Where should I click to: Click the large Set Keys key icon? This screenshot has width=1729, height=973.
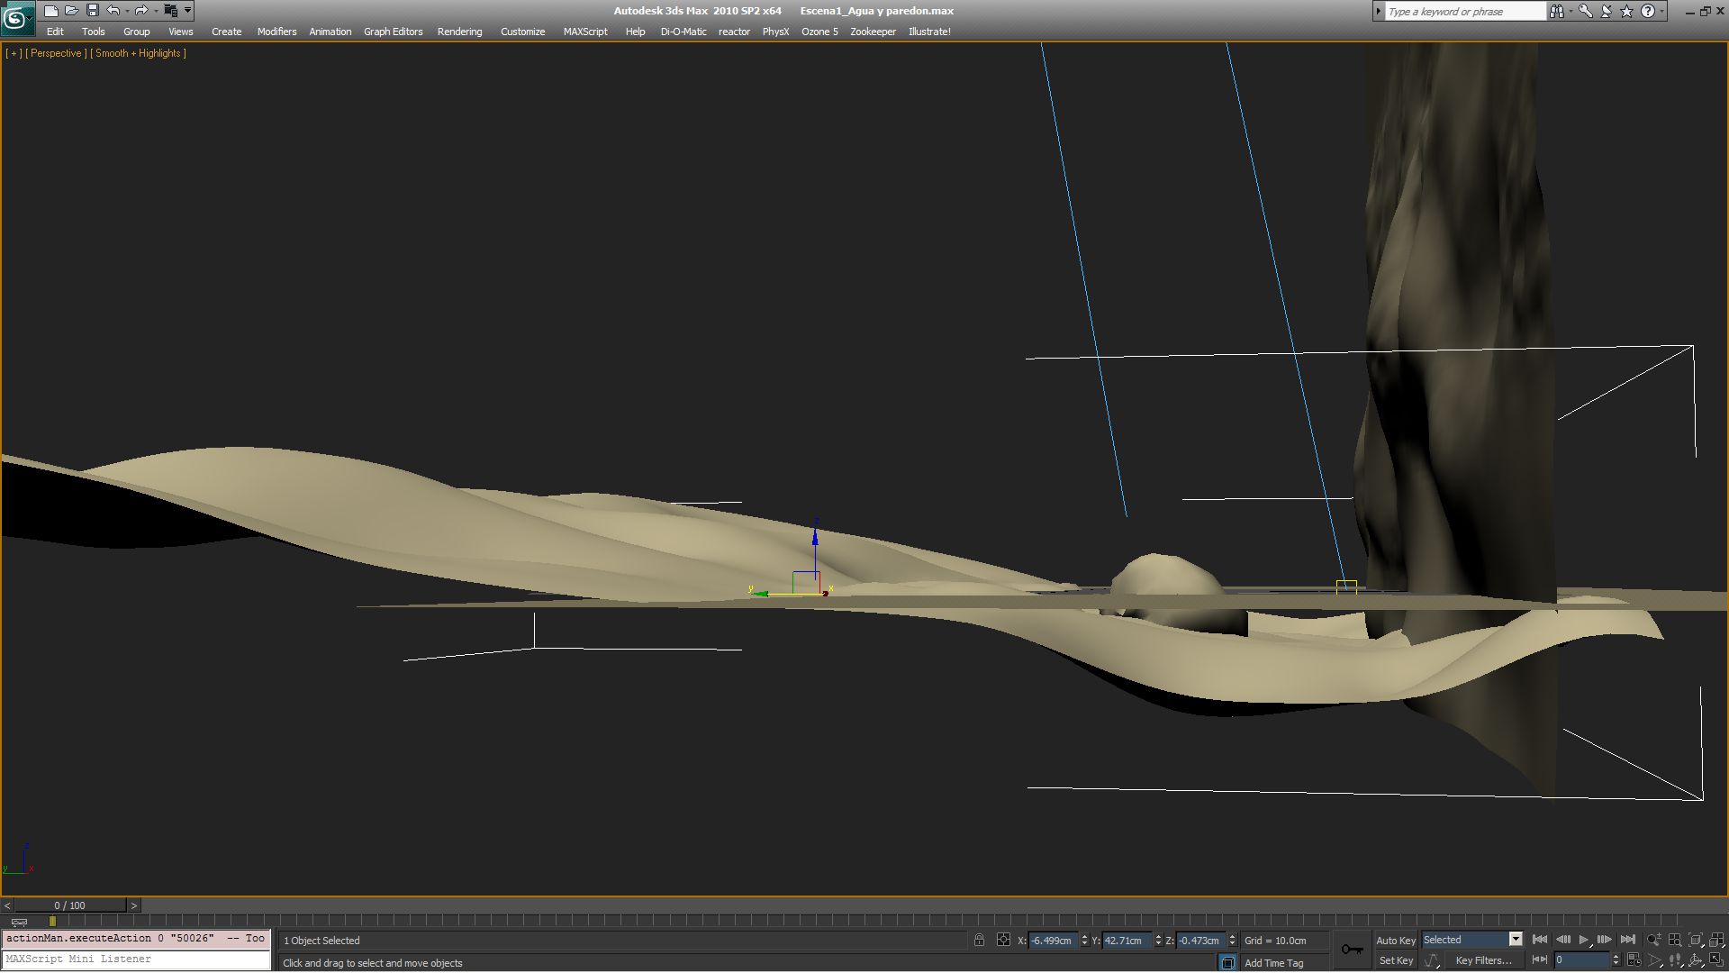1352,950
